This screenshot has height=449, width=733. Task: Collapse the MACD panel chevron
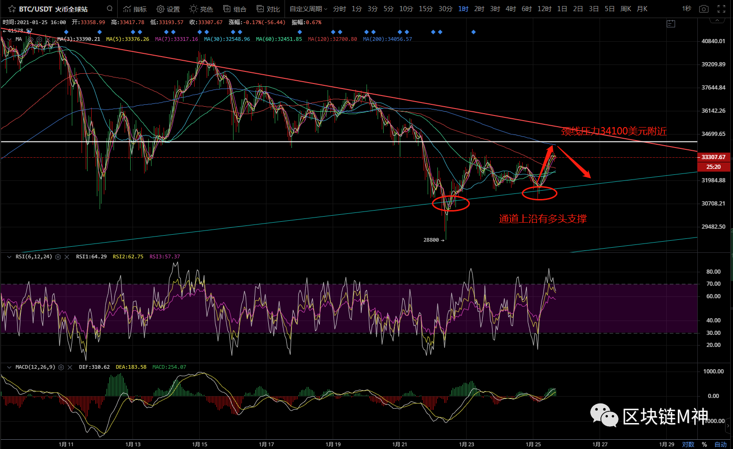(9, 367)
